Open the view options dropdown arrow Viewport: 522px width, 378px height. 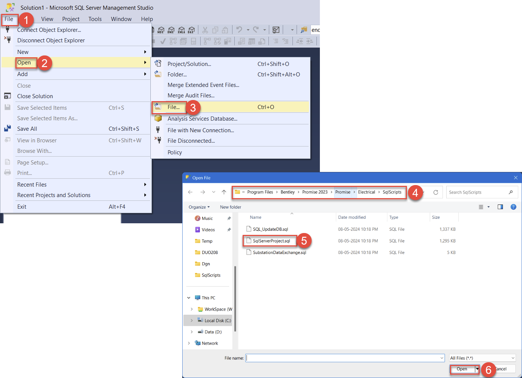pos(488,207)
